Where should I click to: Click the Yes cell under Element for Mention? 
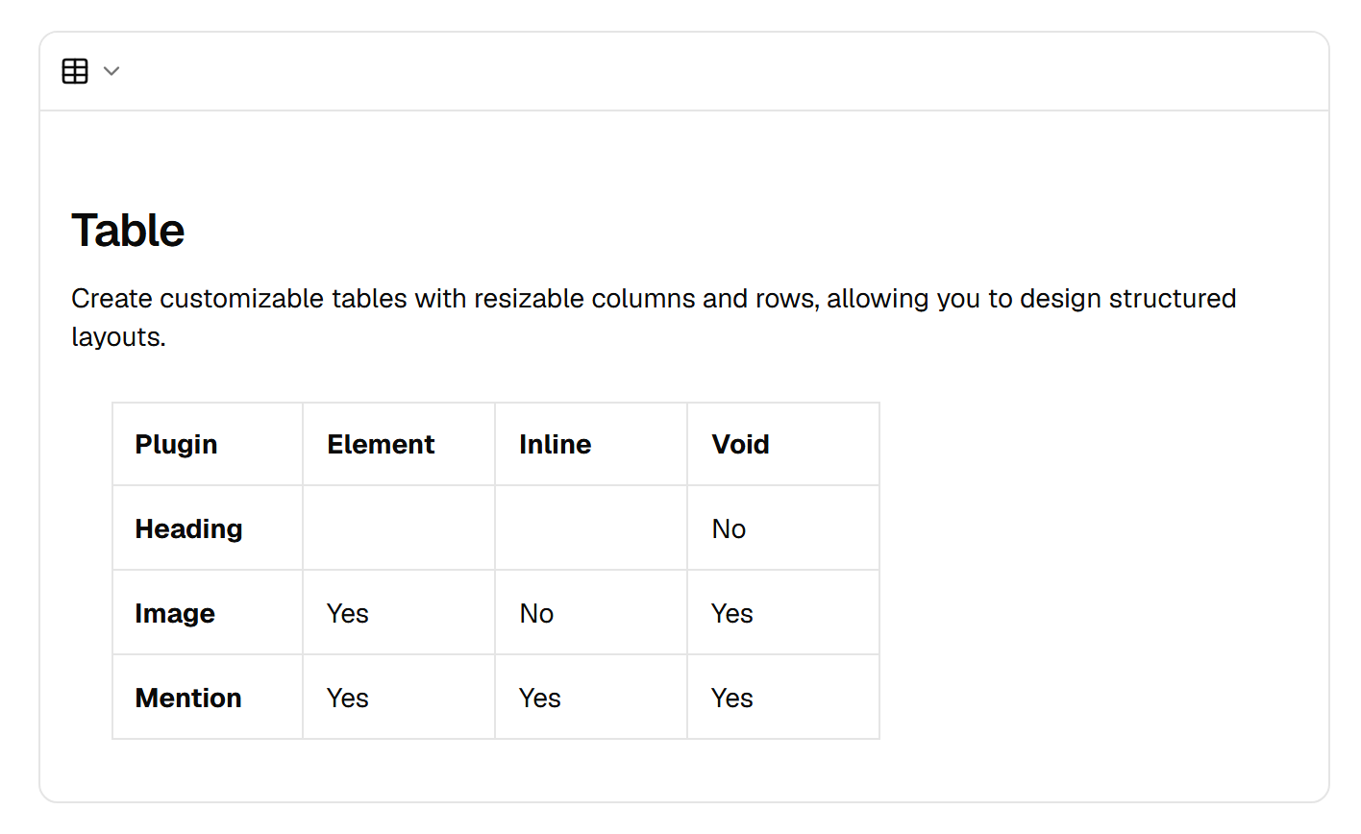399,698
